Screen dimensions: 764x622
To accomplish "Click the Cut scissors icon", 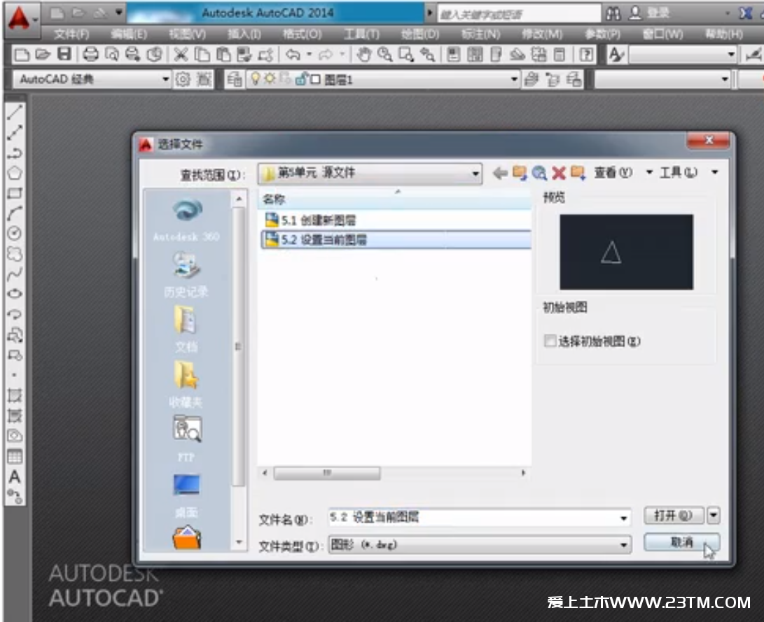I will (x=181, y=55).
